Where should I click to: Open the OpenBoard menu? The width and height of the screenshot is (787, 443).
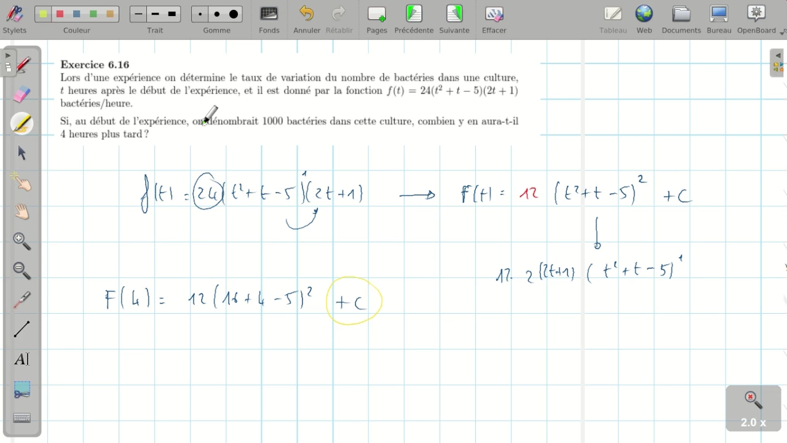(757, 19)
